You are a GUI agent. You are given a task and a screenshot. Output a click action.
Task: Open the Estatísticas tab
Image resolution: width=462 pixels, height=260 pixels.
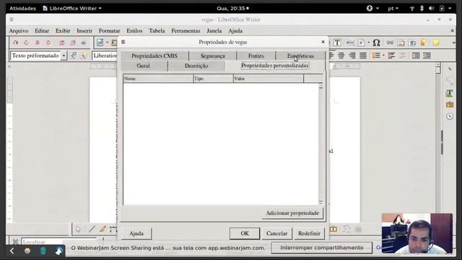pyautogui.click(x=300, y=56)
